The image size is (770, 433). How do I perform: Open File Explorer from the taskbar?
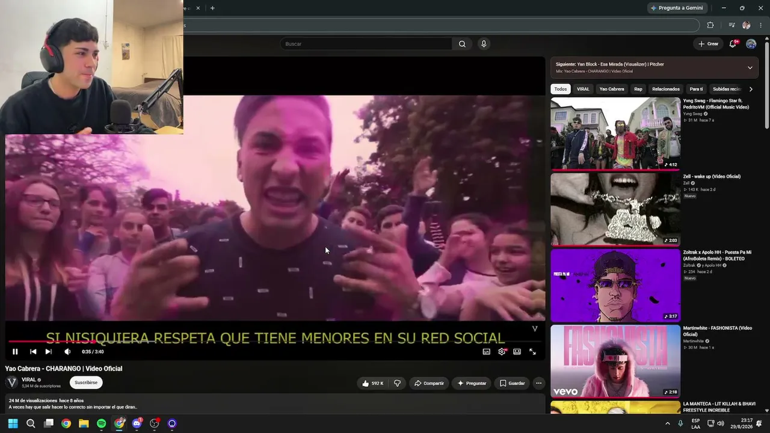(84, 423)
